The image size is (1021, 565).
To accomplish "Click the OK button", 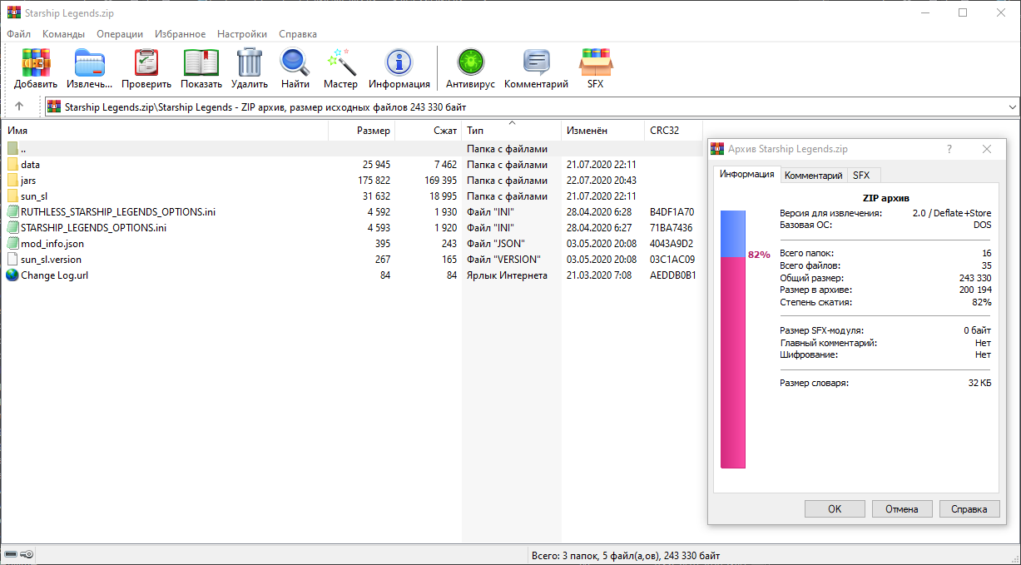I will click(x=835, y=509).
